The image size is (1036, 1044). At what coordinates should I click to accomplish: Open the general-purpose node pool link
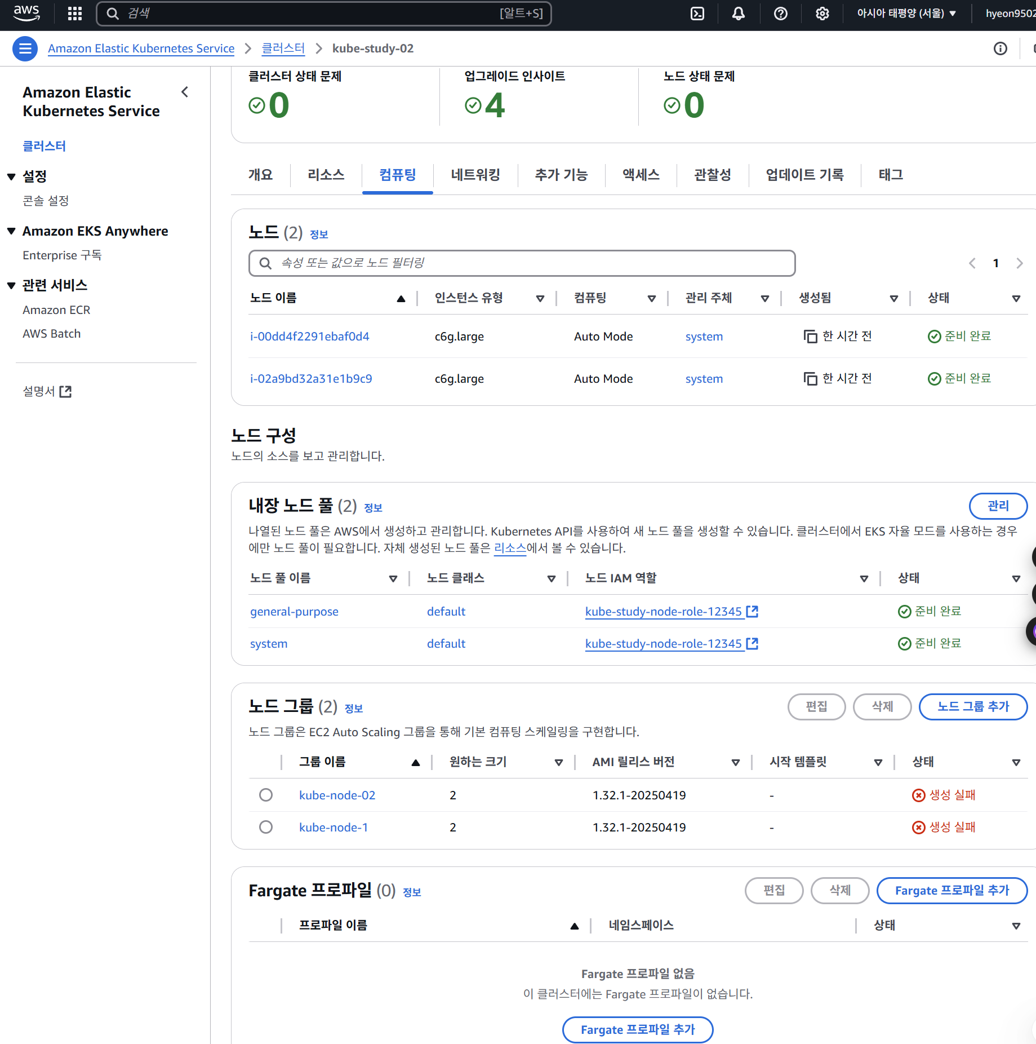click(294, 612)
